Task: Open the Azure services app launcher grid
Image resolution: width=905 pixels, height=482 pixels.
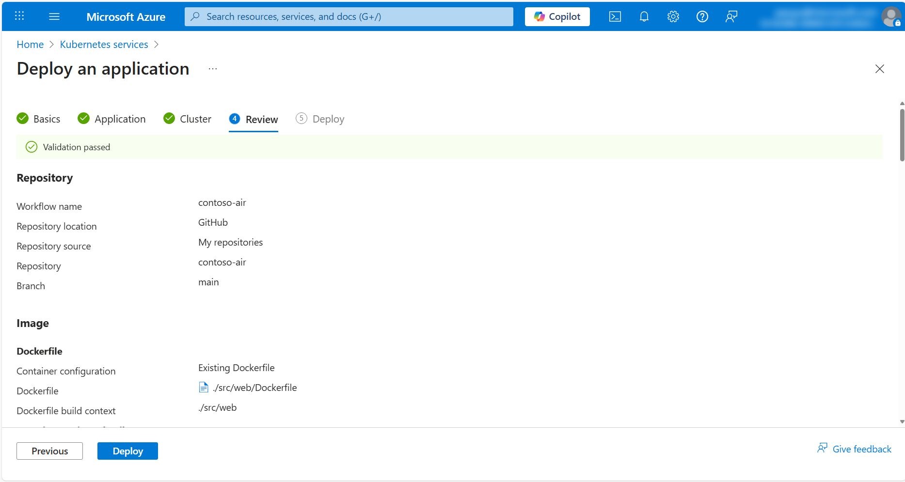Action: click(19, 16)
